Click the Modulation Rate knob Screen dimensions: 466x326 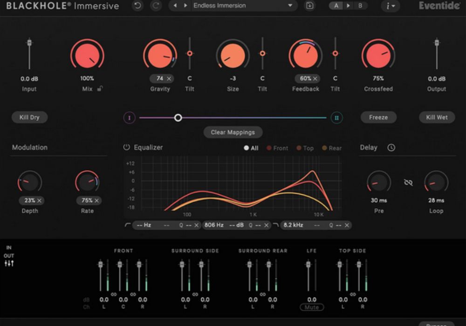click(x=87, y=182)
